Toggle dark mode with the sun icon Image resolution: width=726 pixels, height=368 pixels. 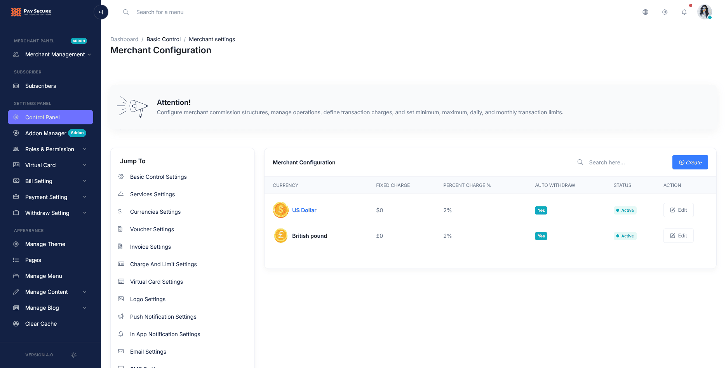tap(73, 355)
